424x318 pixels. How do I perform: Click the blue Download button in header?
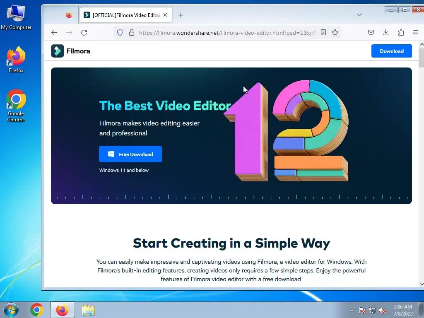point(392,51)
